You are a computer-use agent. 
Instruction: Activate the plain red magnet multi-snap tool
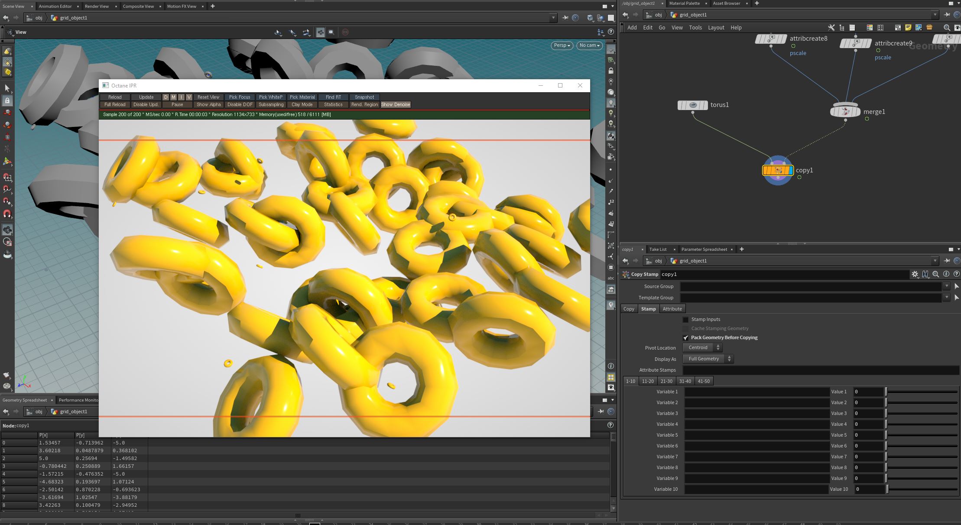7,214
